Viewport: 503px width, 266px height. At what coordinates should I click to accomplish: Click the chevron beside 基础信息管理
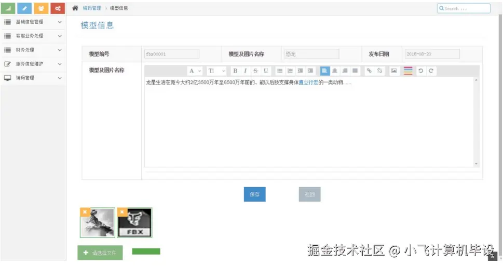pyautogui.click(x=60, y=22)
